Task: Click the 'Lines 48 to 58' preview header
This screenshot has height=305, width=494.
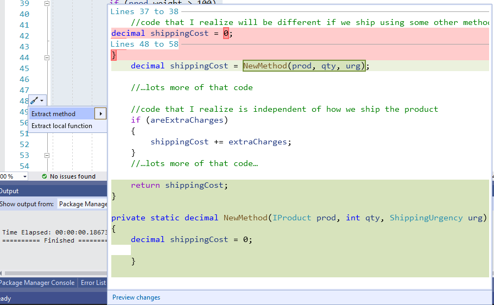Action: (144, 44)
